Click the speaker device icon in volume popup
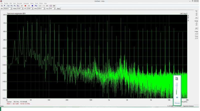The width and height of the screenshot is (200, 111). click(177, 79)
